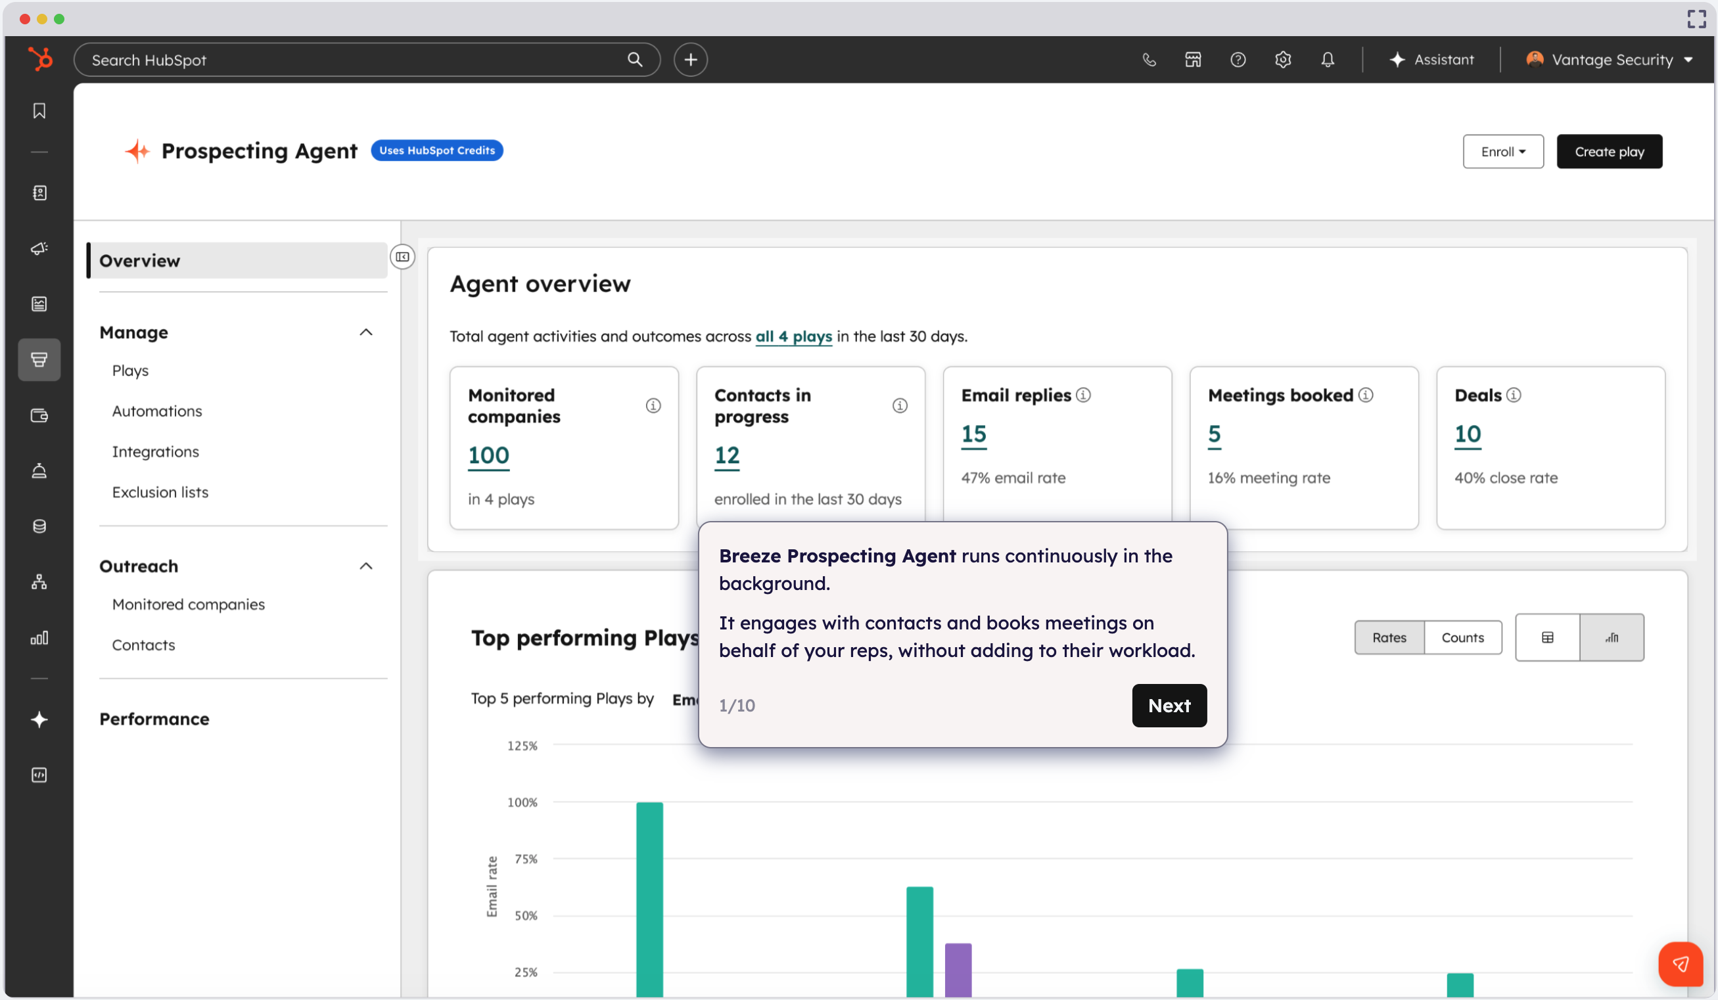Click Next in the tour popup
Image resolution: width=1718 pixels, height=1000 pixels.
[1169, 706]
